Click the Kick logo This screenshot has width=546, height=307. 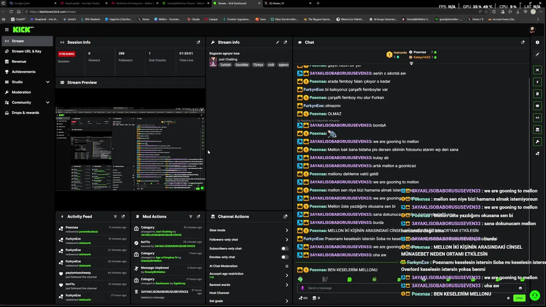tap(23, 29)
